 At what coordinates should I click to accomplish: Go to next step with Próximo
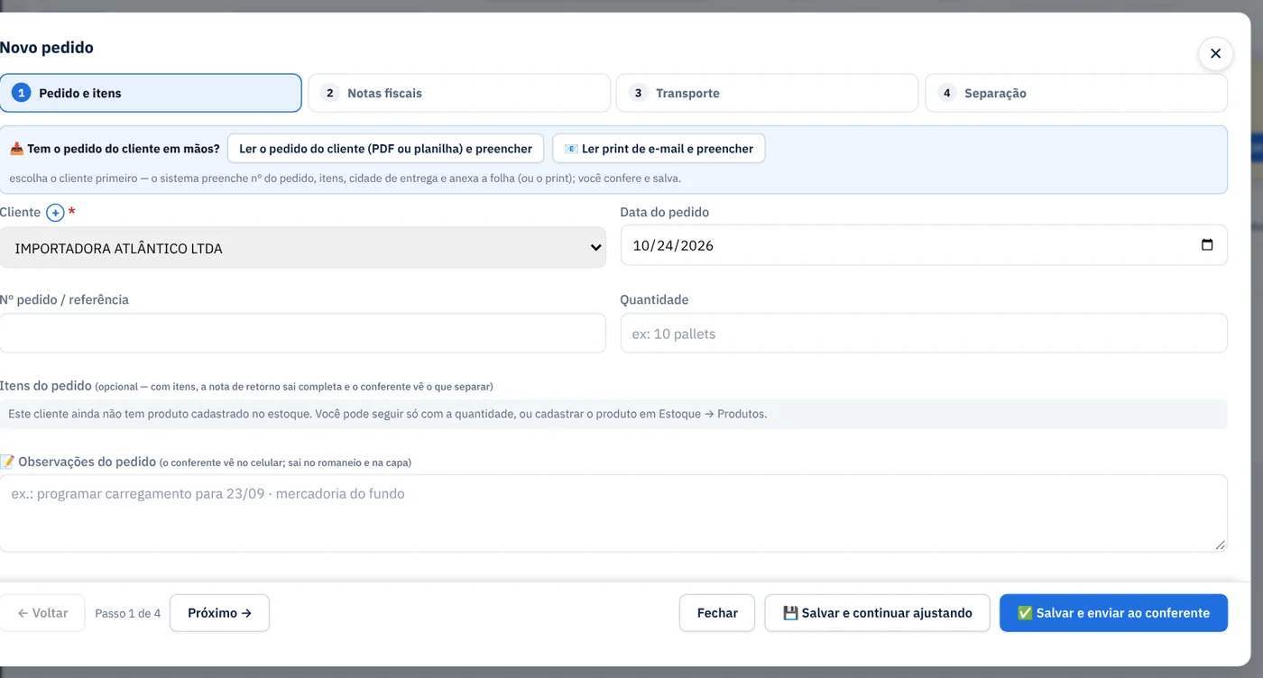tap(219, 613)
